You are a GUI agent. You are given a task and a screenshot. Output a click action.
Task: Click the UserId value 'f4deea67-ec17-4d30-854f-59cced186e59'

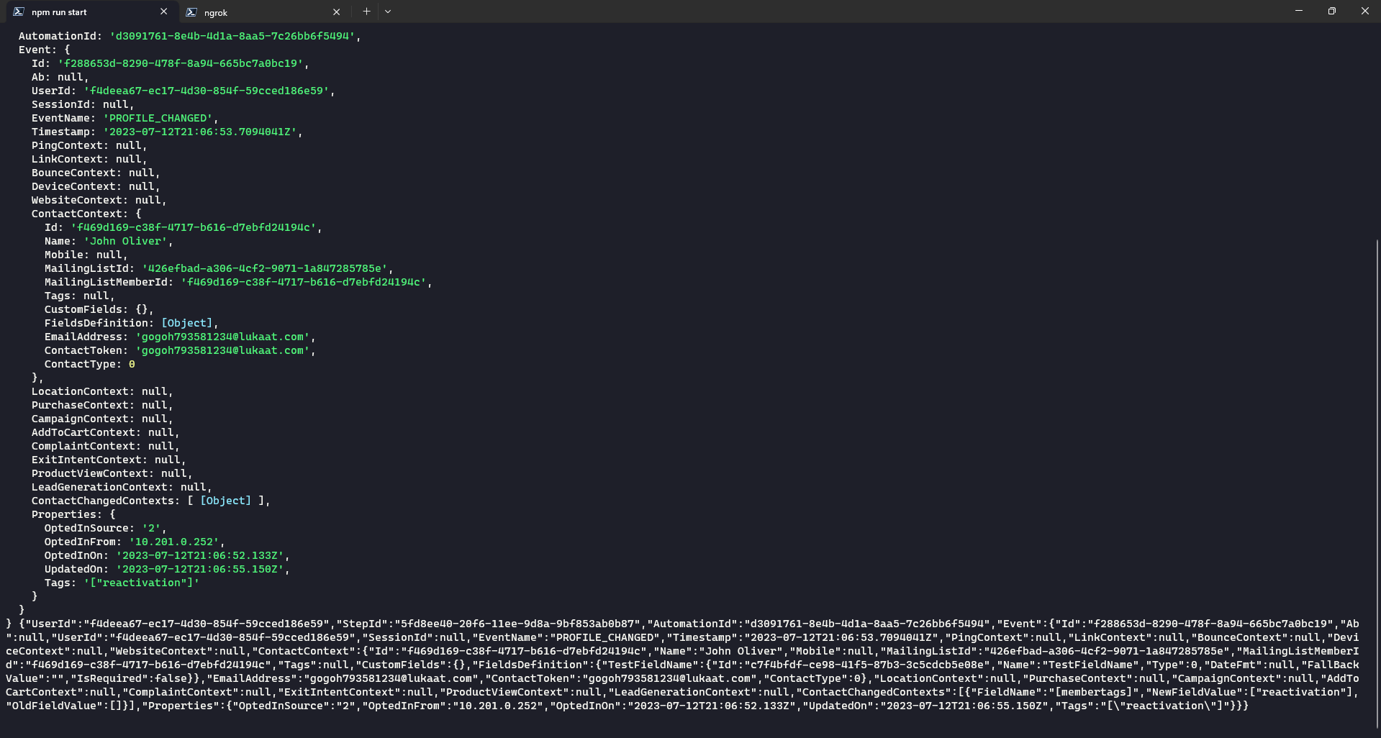pyautogui.click(x=207, y=91)
